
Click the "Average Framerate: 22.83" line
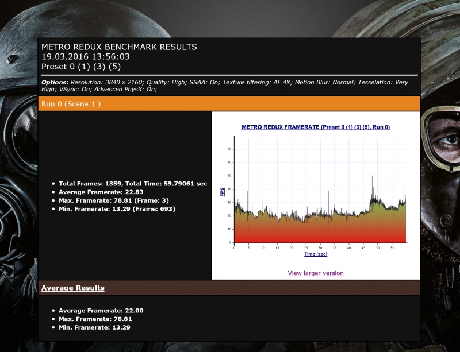coord(101,192)
